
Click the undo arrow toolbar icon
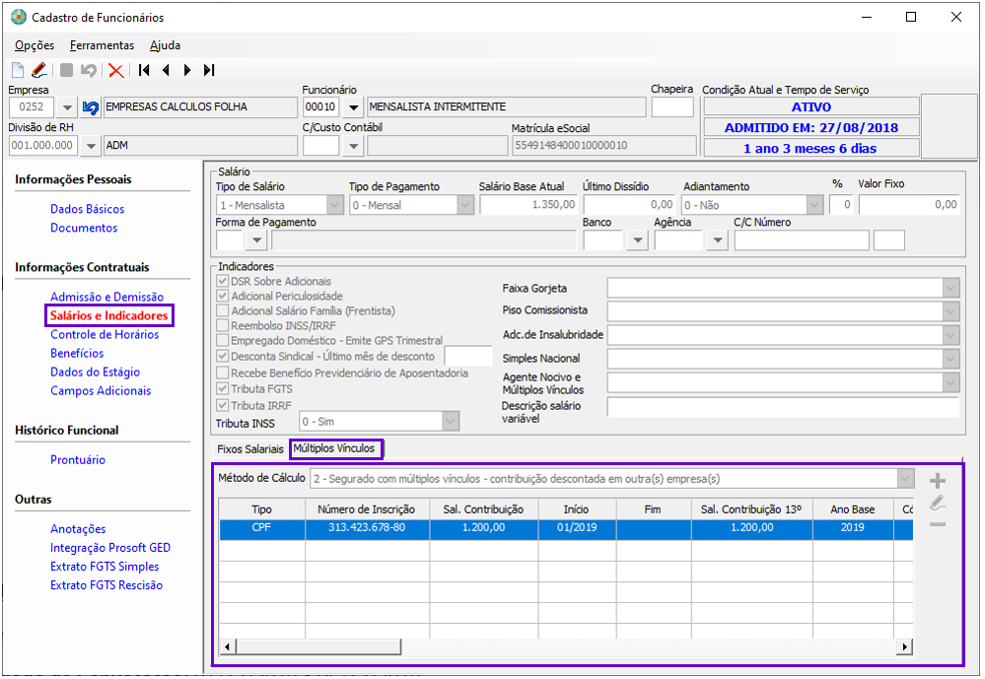pos(89,70)
